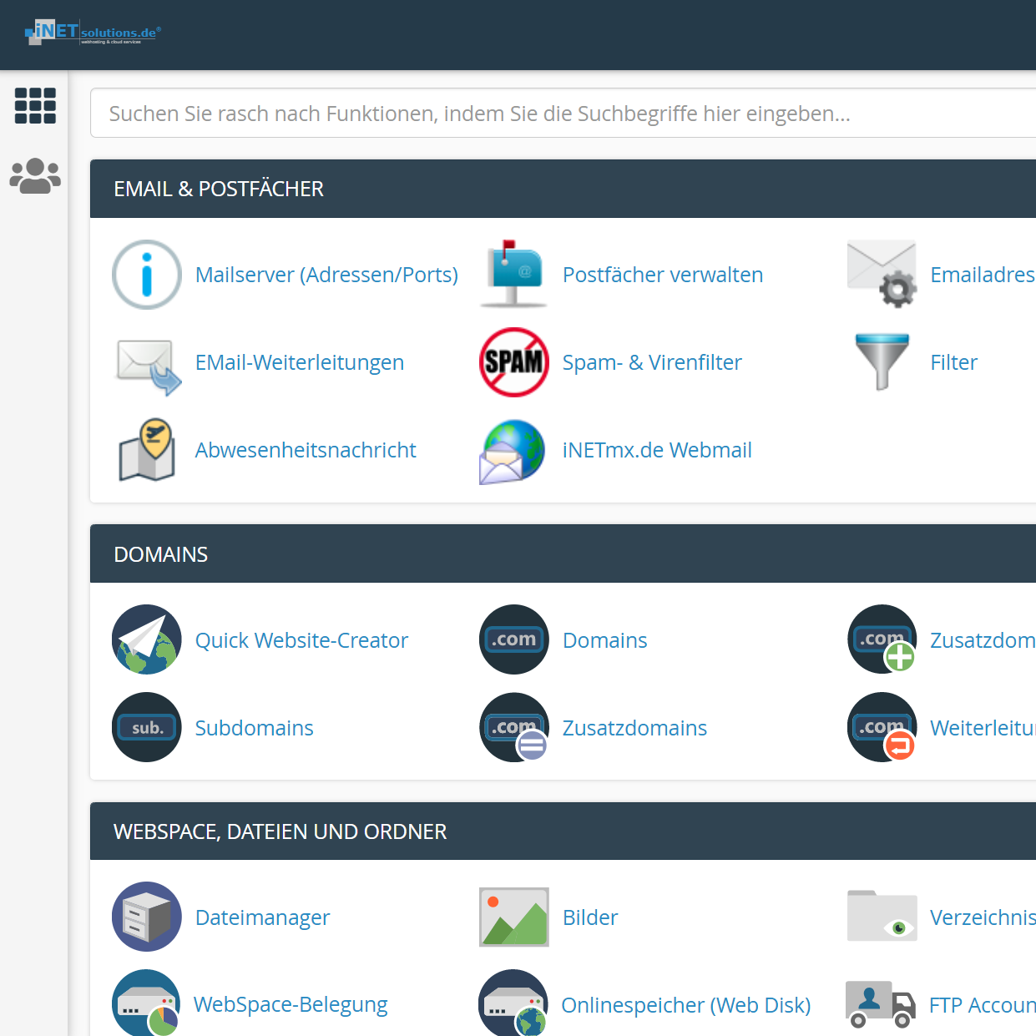Open user management in the sidebar

point(35,176)
